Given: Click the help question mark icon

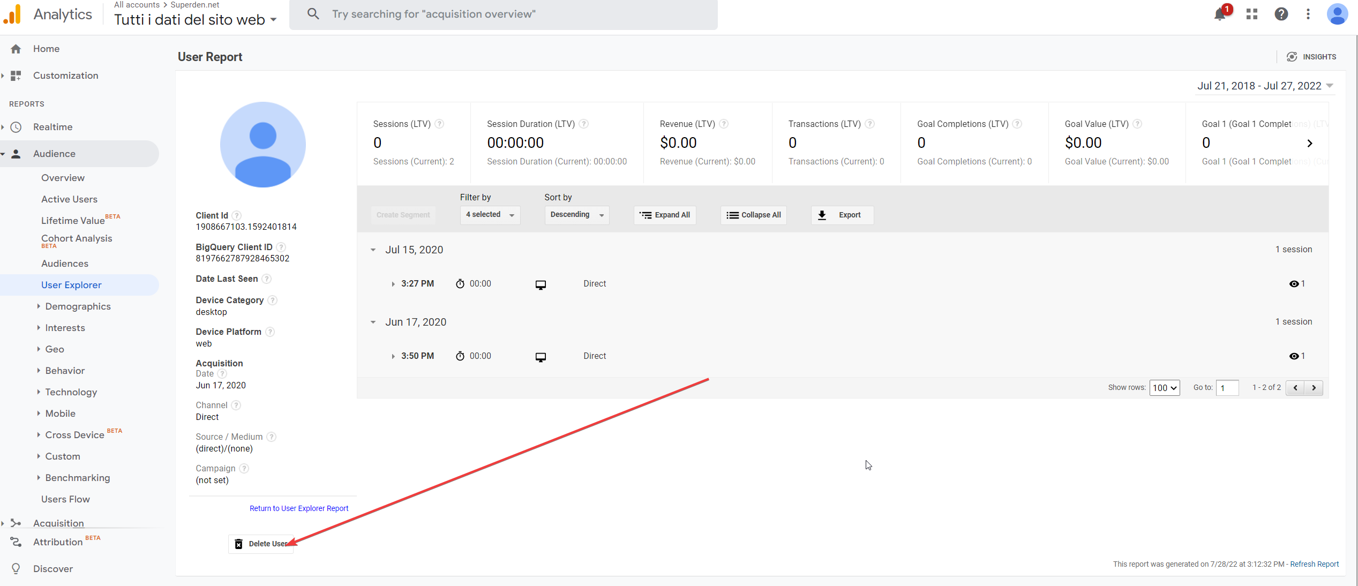Looking at the screenshot, I should (x=1281, y=14).
